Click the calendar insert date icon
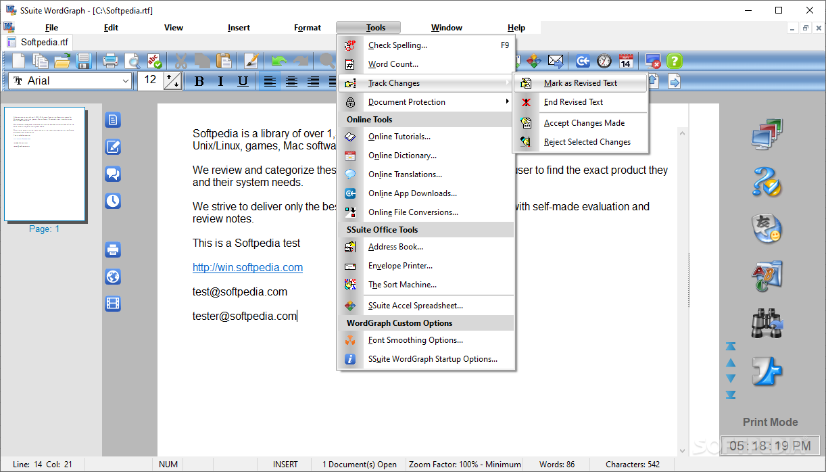826x472 pixels. pyautogui.click(x=626, y=62)
